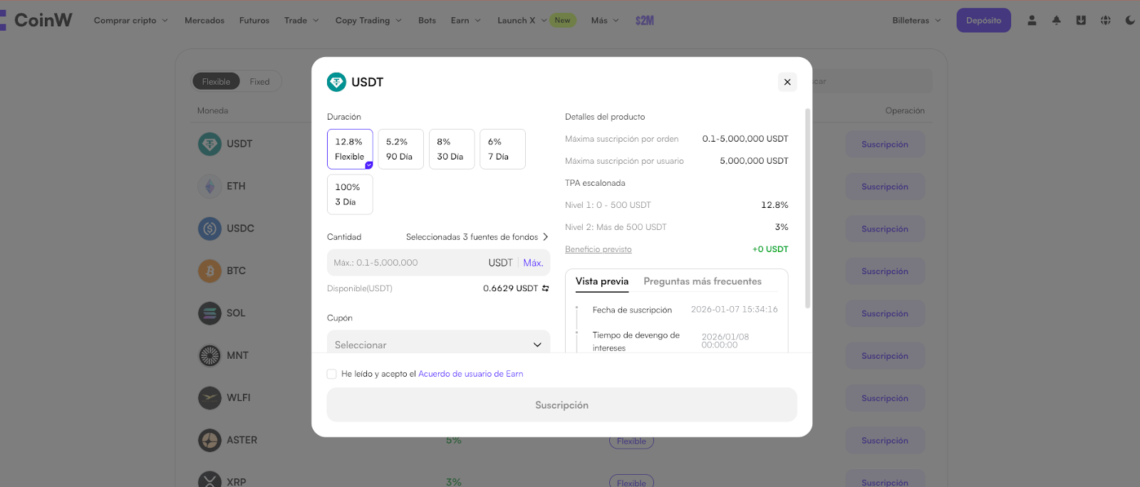Click the ASTER coin icon in list
Image resolution: width=1140 pixels, height=487 pixels.
coord(209,440)
